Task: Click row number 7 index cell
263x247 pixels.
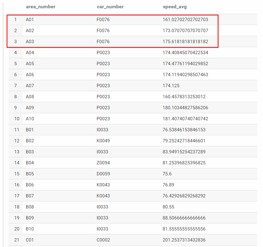Action: pos(16,86)
